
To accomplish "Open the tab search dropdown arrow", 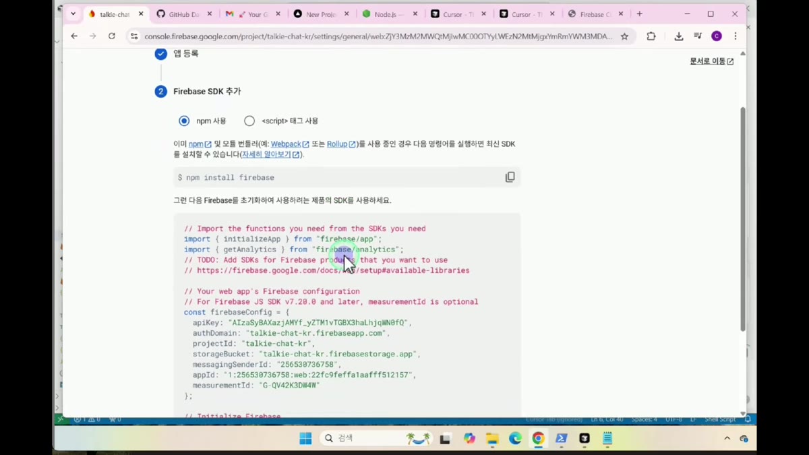I will (73, 14).
